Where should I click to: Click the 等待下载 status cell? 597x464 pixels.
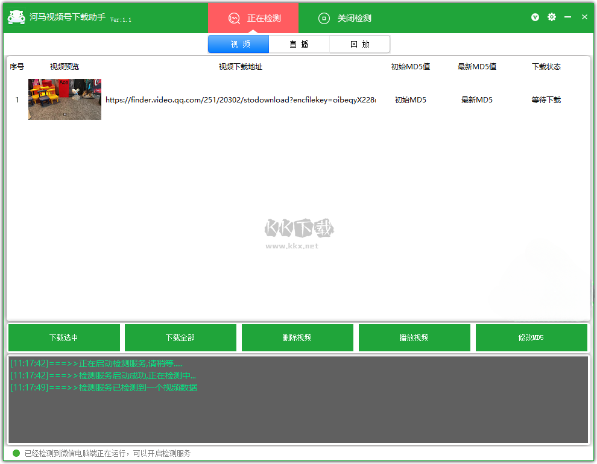pyautogui.click(x=546, y=100)
